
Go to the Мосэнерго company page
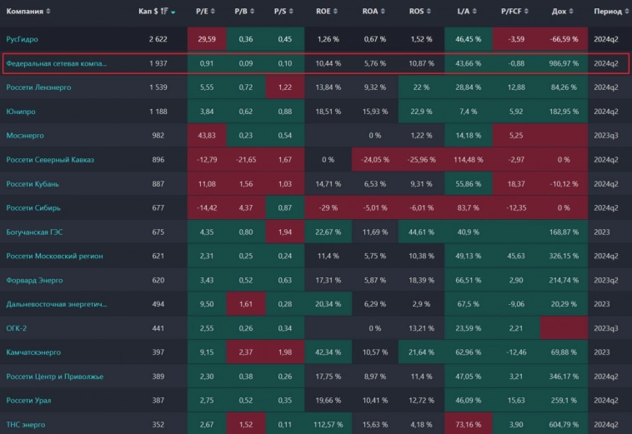coord(25,136)
